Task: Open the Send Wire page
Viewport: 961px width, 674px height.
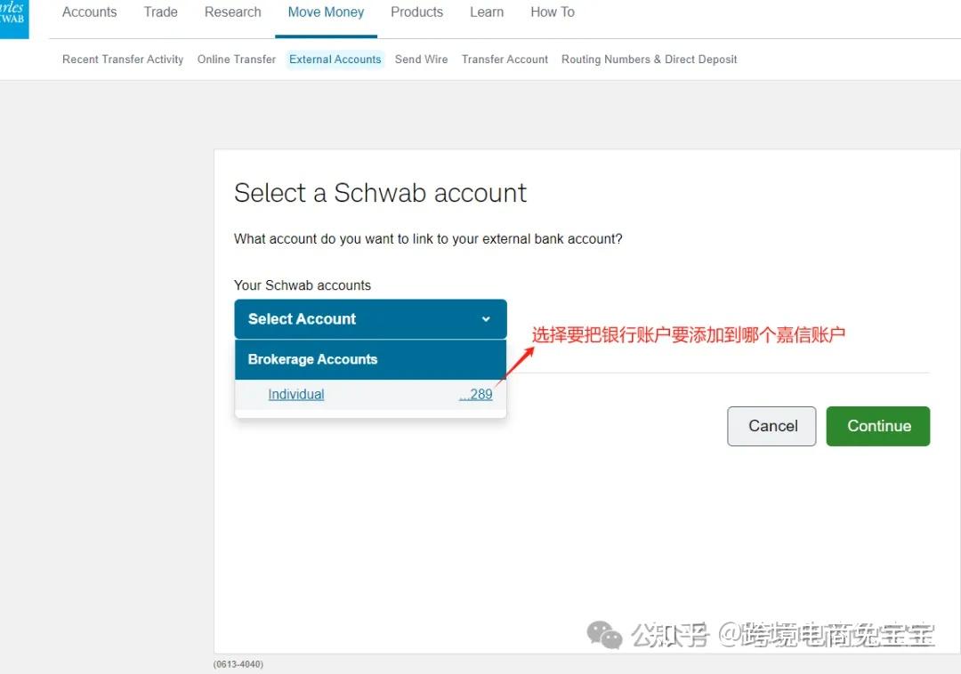Action: [x=421, y=59]
